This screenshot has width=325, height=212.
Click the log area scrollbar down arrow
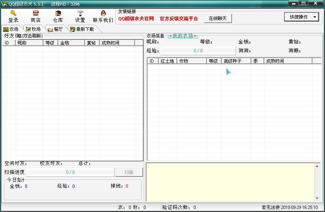317,198
